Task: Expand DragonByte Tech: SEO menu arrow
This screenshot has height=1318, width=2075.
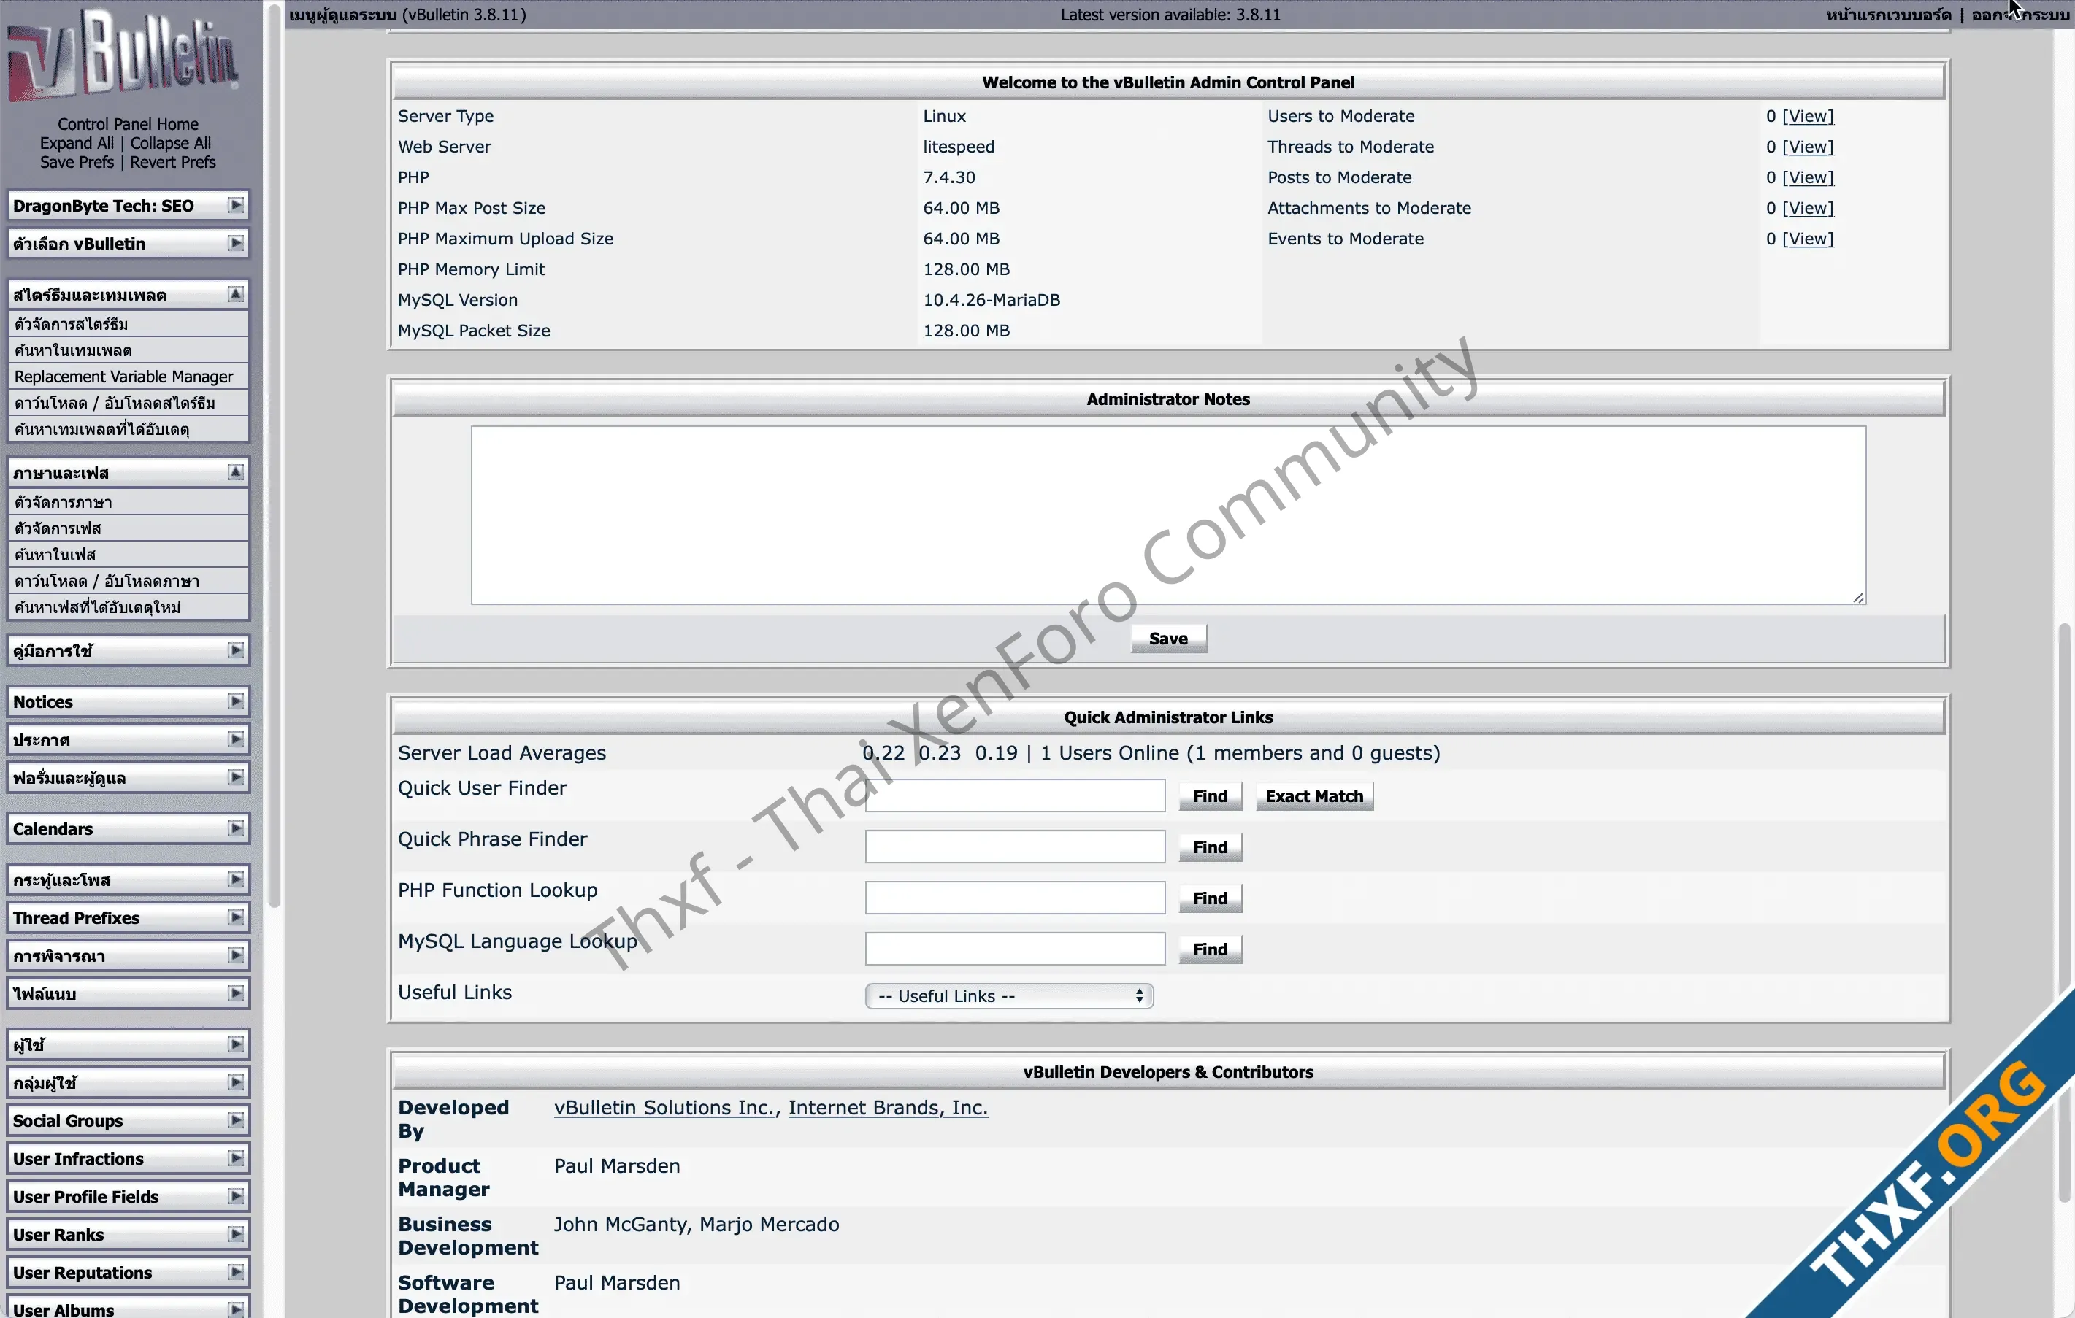Action: [x=235, y=205]
